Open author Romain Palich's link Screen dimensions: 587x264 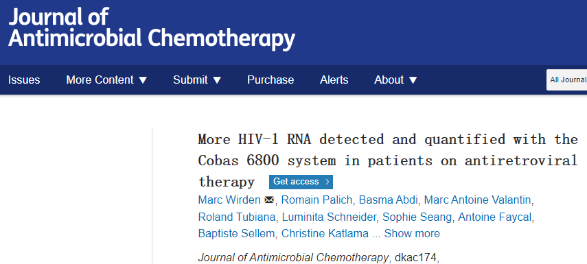click(316, 200)
